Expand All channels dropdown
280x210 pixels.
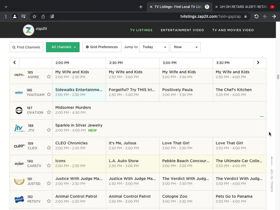tap(63, 47)
